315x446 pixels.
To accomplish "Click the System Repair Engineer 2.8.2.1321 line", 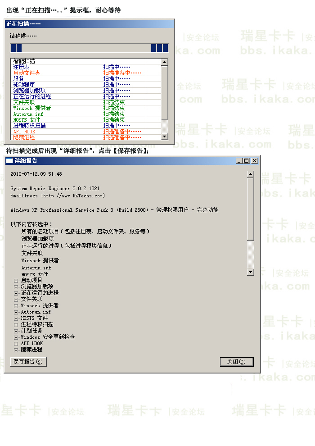I will click(55, 188).
